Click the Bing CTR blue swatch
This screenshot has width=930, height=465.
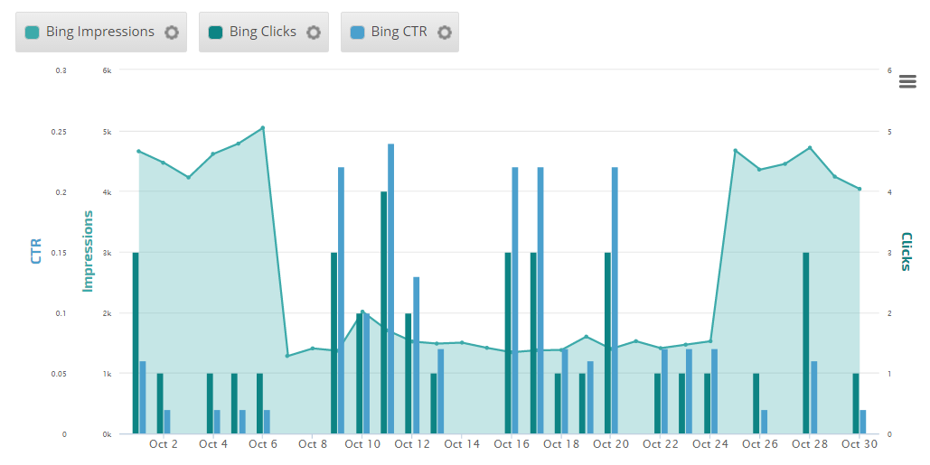pyautogui.click(x=357, y=32)
